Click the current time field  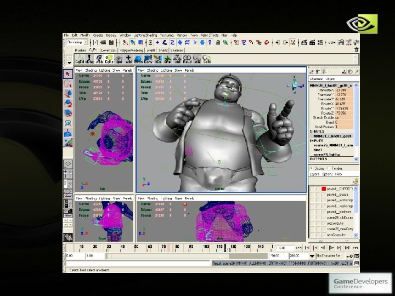[285, 248]
